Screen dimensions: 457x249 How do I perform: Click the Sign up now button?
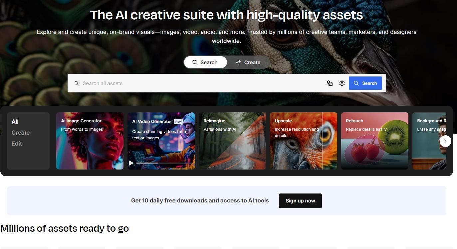(300, 201)
